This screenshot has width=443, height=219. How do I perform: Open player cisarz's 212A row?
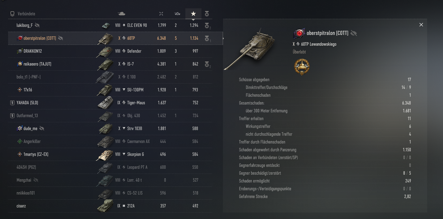110,206
